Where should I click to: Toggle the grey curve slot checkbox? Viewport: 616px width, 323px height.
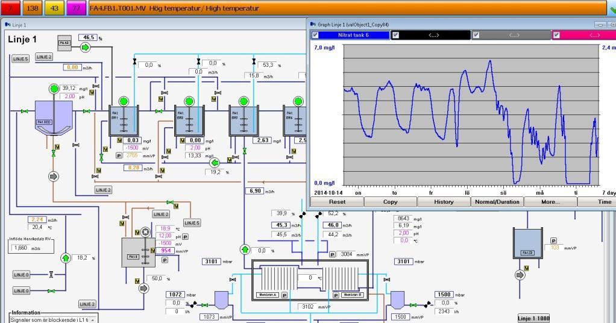coord(476,35)
